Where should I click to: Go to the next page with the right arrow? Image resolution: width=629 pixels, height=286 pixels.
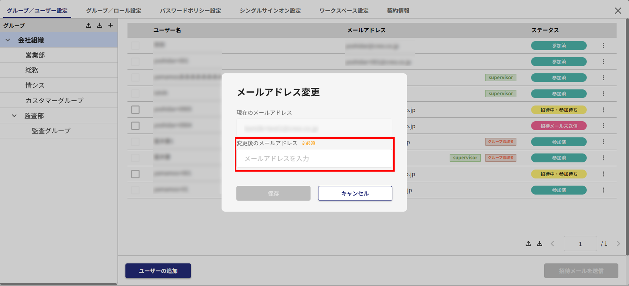[618, 244]
